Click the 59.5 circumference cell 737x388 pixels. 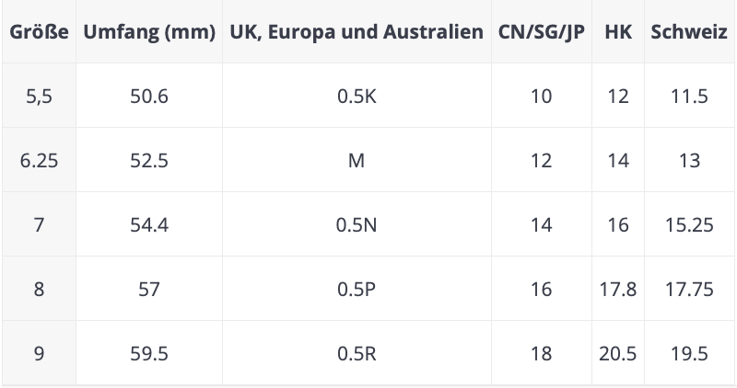click(x=149, y=353)
